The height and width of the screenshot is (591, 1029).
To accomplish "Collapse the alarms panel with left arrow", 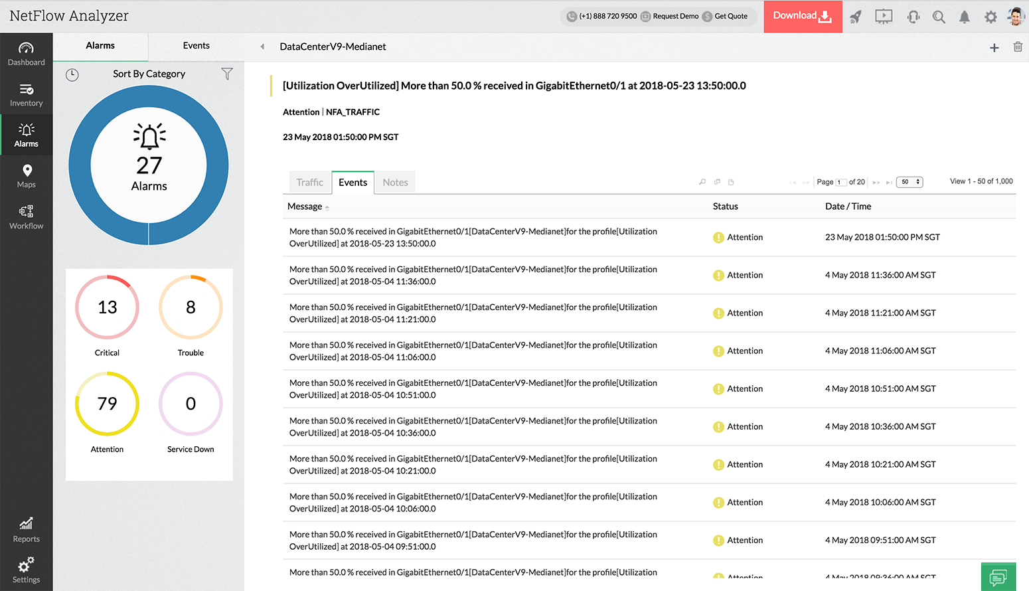I will pyautogui.click(x=262, y=46).
